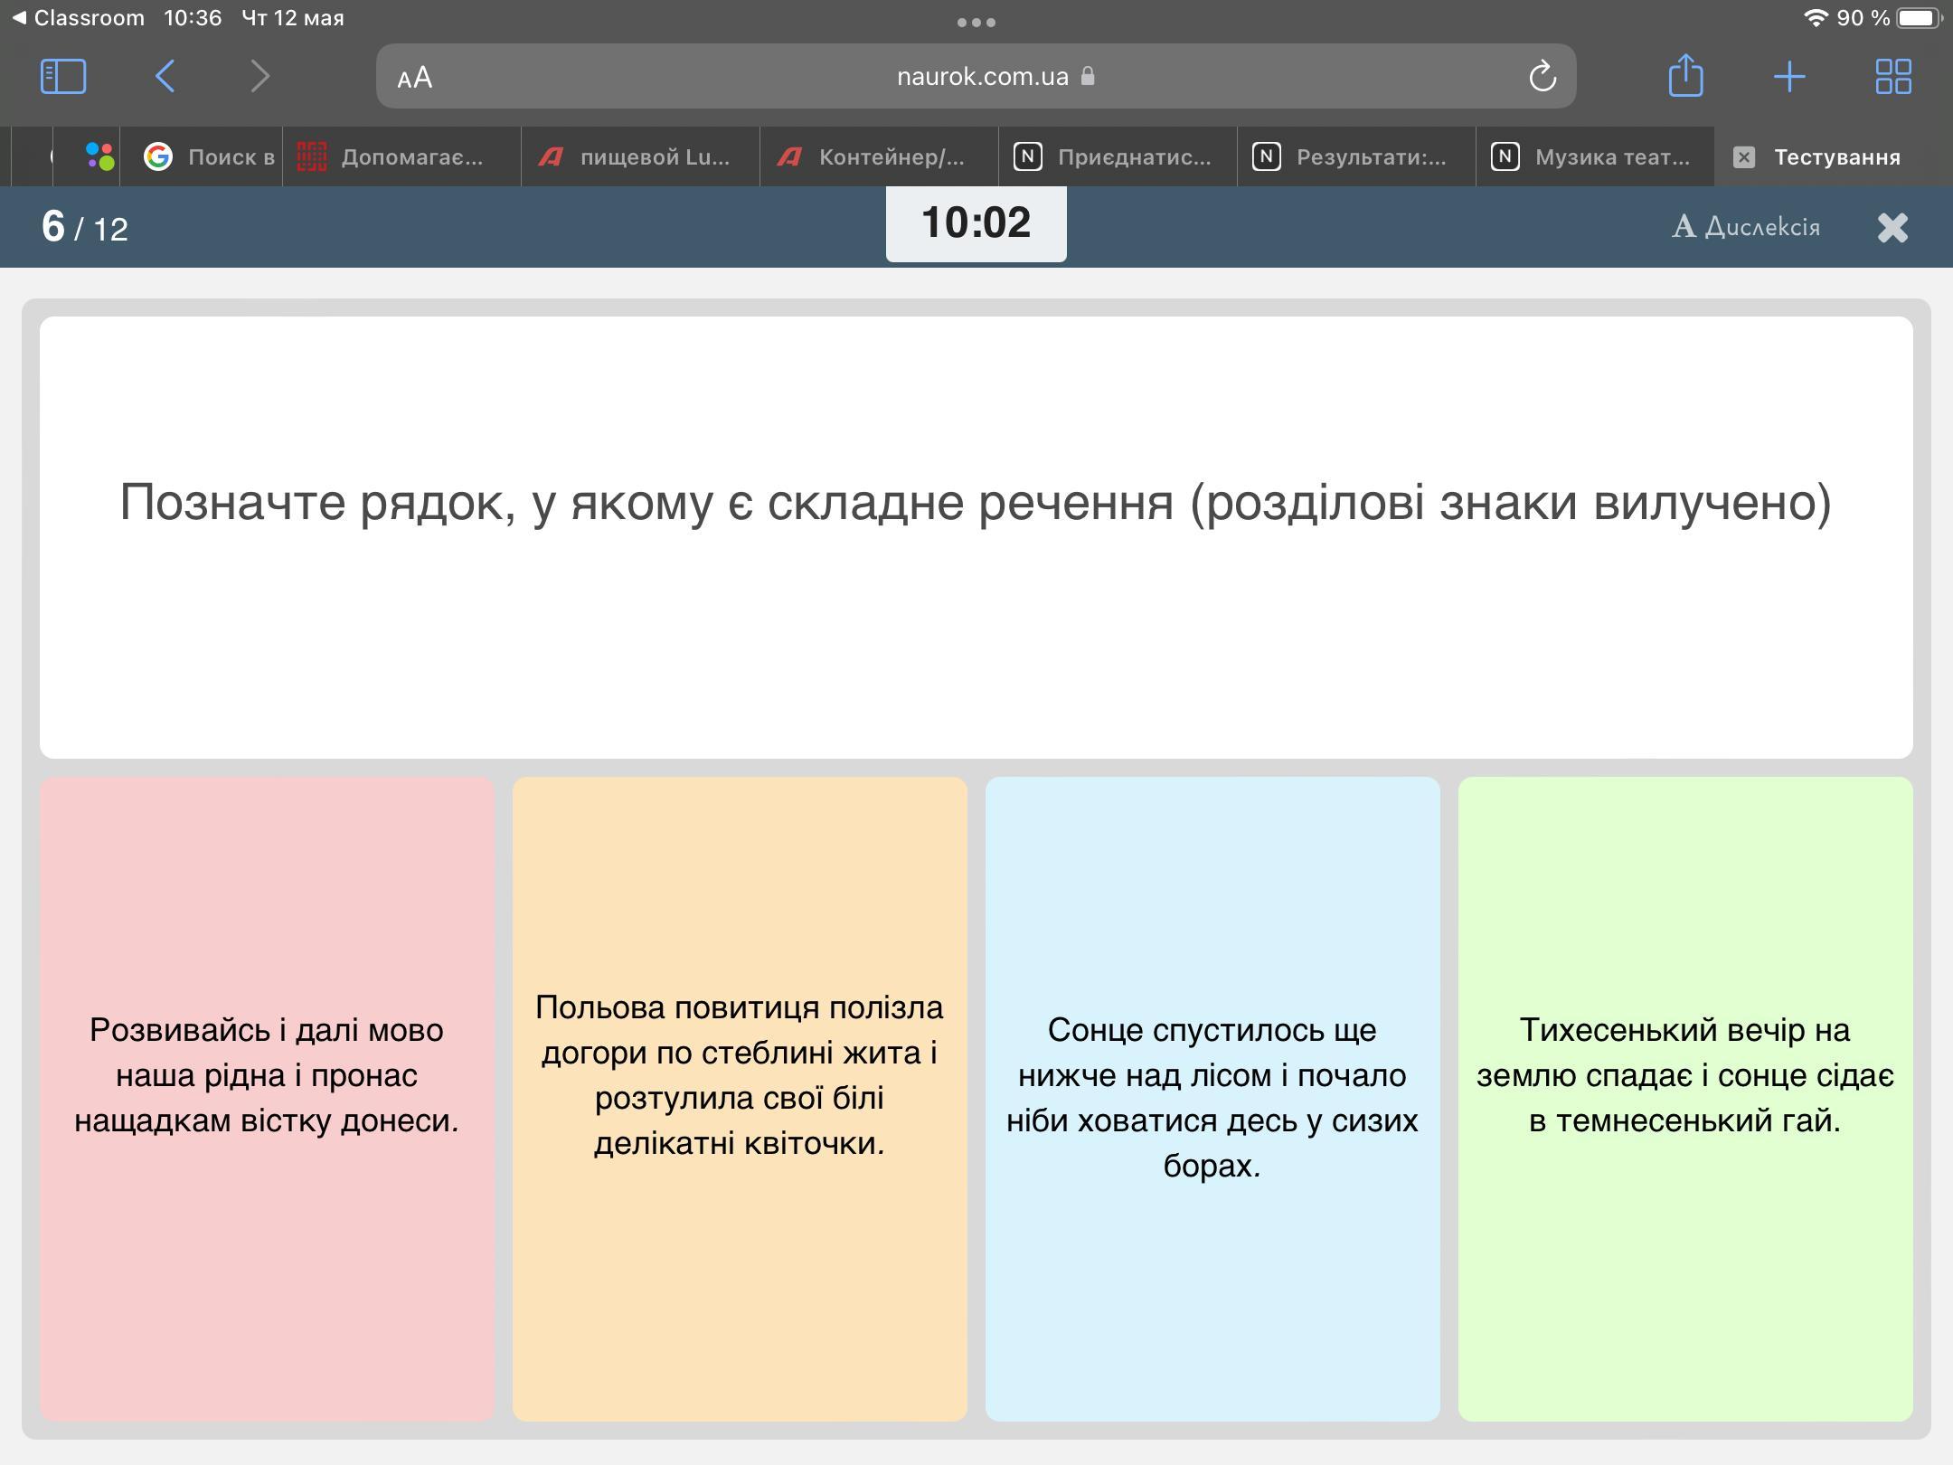Image resolution: width=1953 pixels, height=1465 pixels.
Task: Open the Share sheet icon
Action: click(x=1685, y=76)
